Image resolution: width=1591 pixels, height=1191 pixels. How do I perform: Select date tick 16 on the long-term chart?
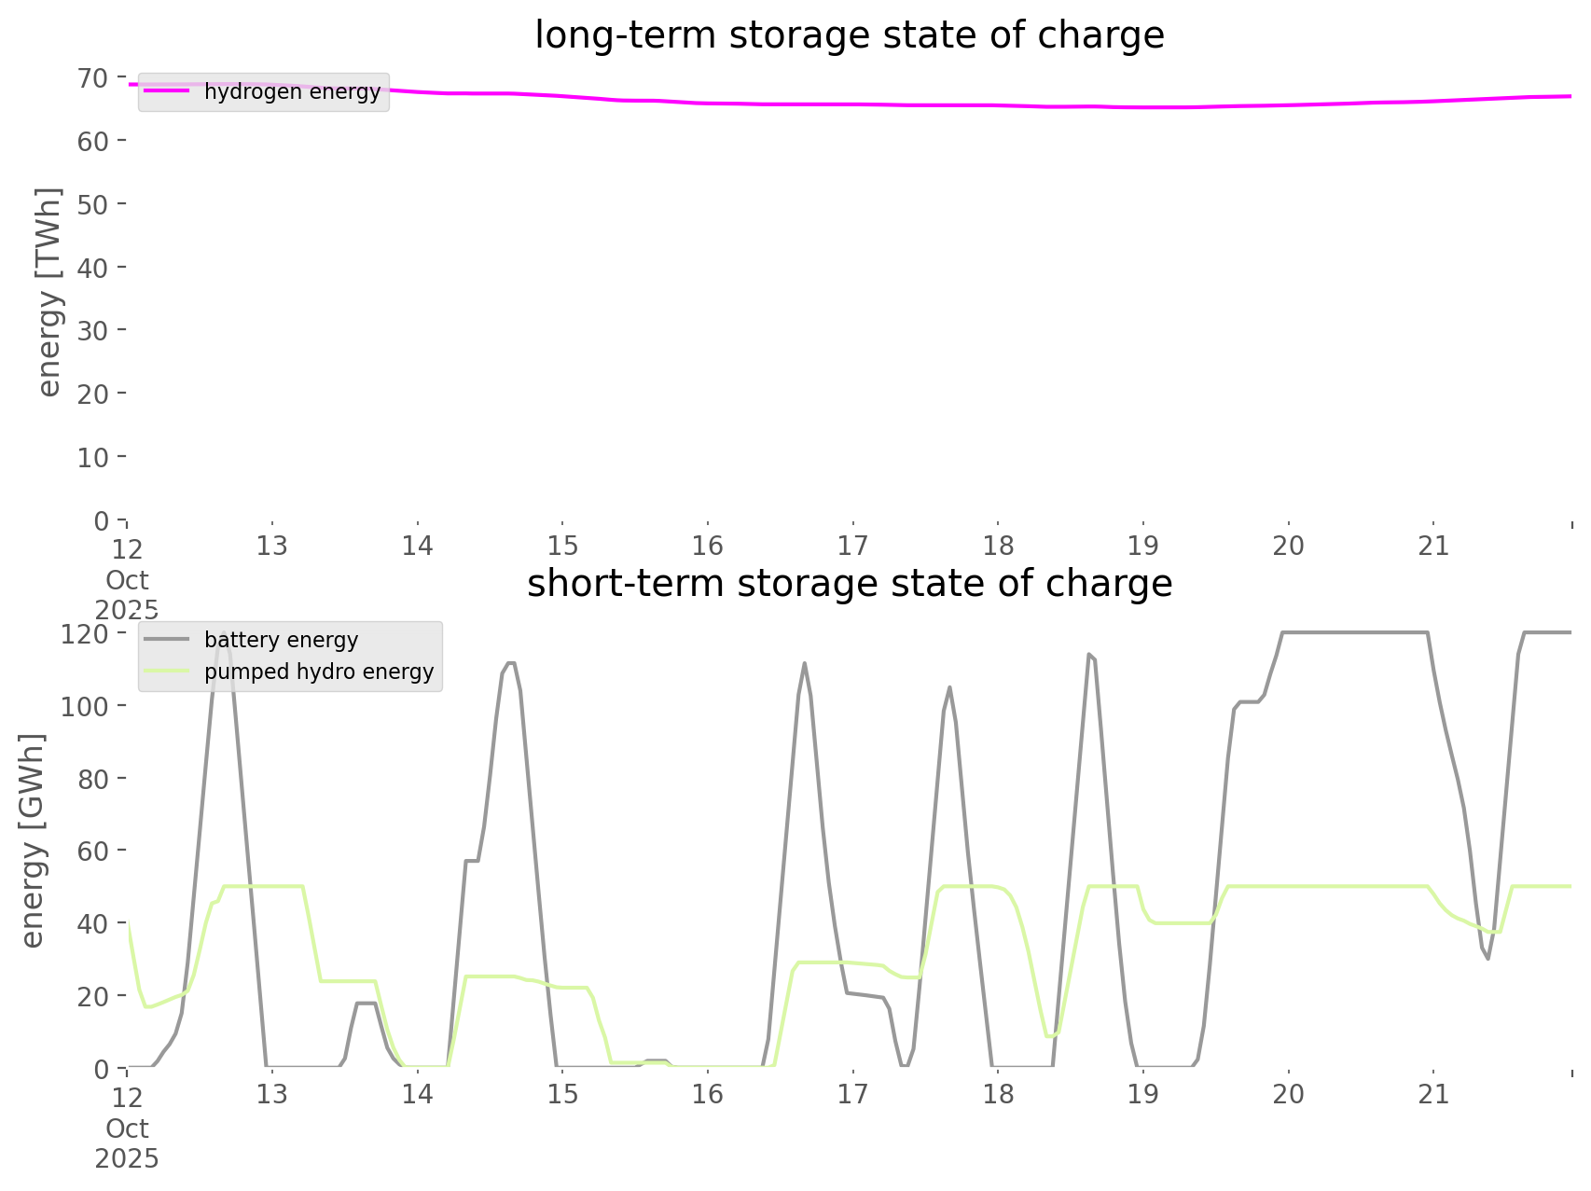pos(708,546)
